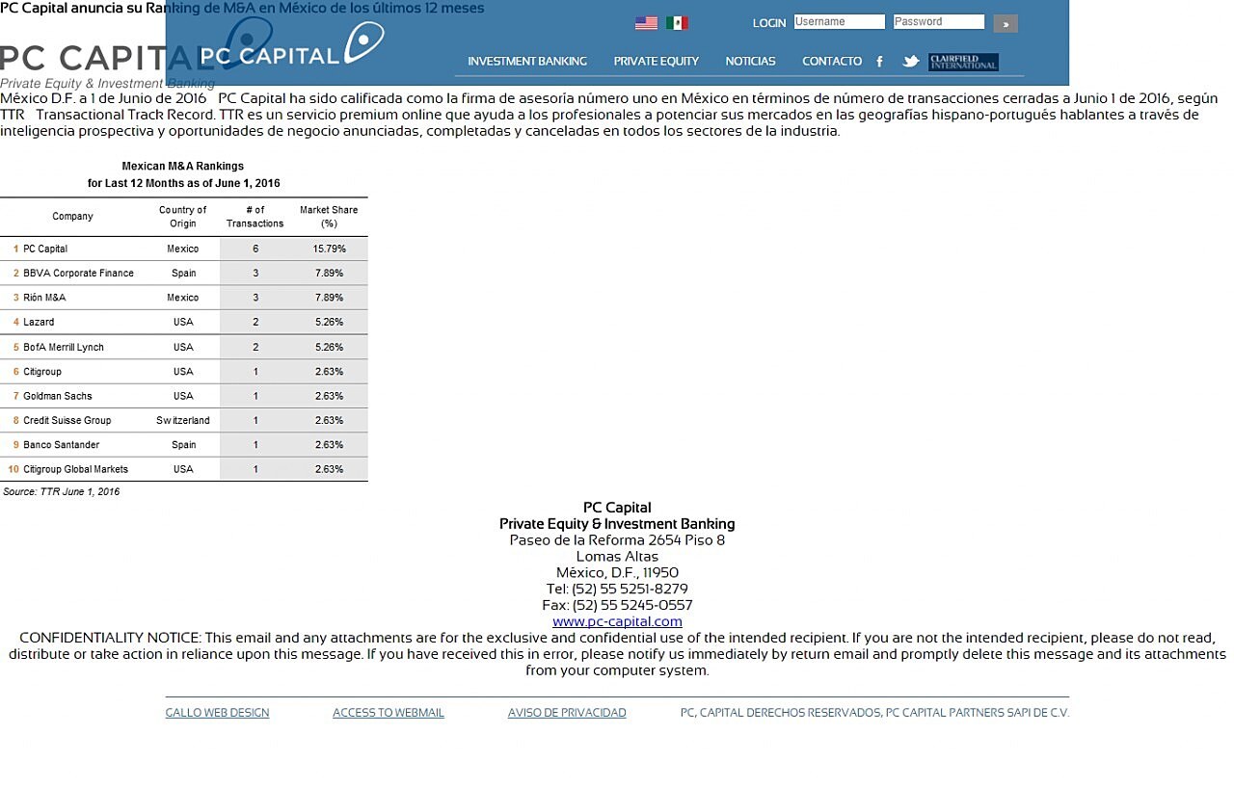Click the Credit Suisse Group row

184,421
